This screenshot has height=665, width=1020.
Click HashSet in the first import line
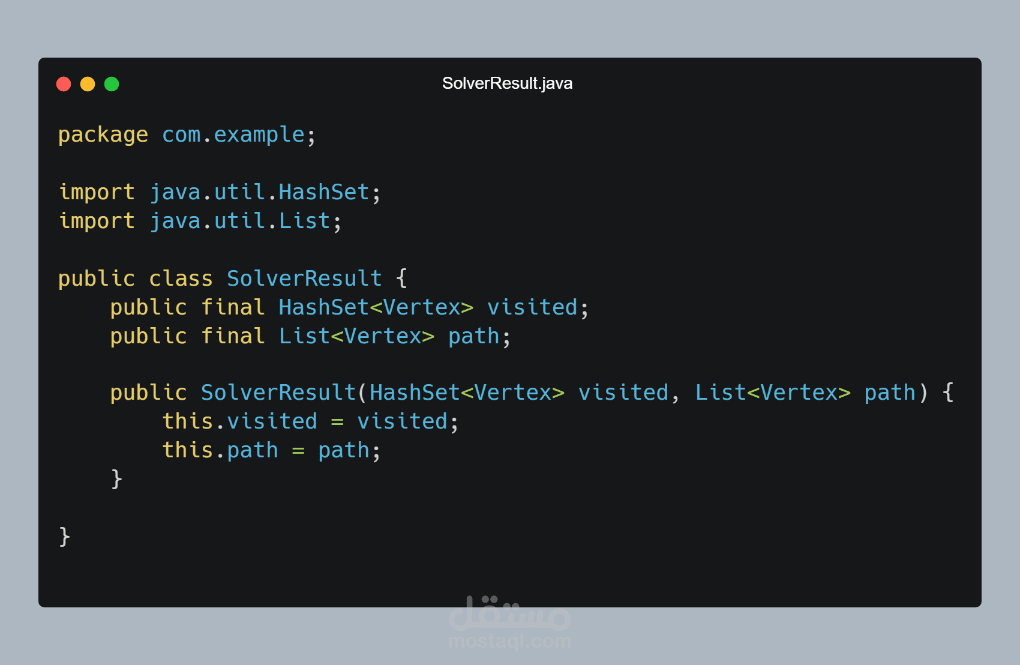click(x=324, y=192)
